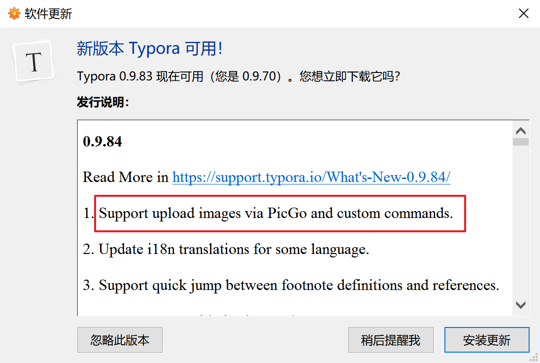Open the What's-New-0.9.84 release notes link

click(x=311, y=177)
